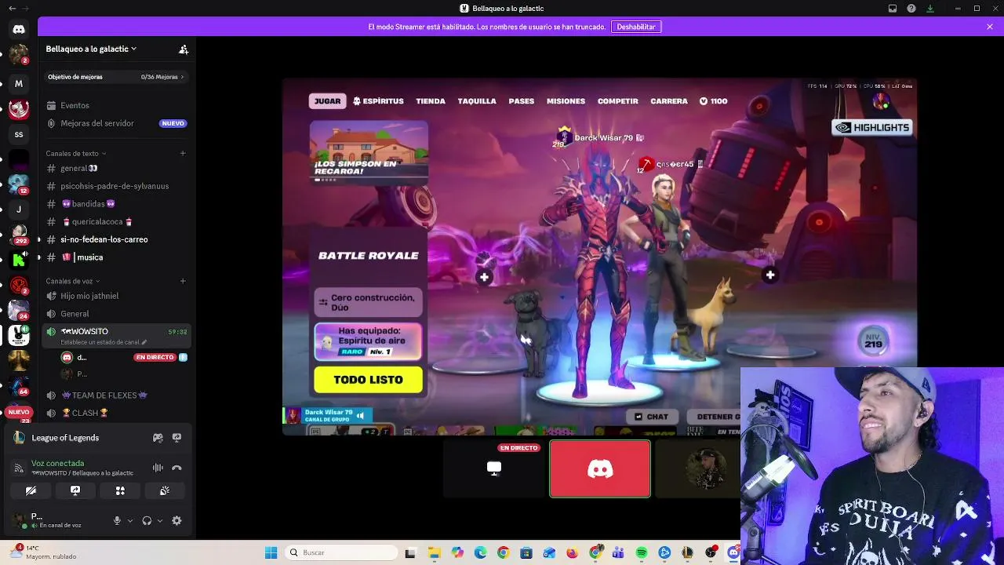Image resolution: width=1004 pixels, height=565 pixels.
Task: Open headphone output options arrow
Action: (x=160, y=520)
